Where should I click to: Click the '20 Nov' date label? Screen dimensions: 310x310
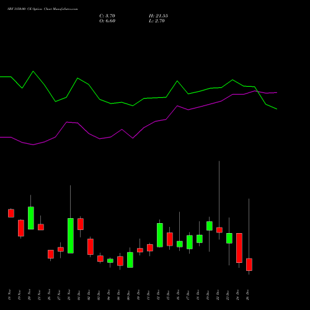(x=29, y=294)
